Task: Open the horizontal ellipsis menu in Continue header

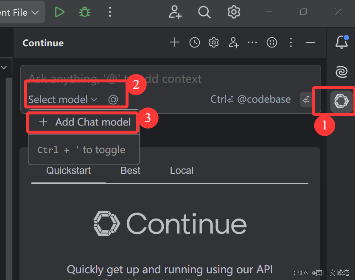Action: [252, 42]
